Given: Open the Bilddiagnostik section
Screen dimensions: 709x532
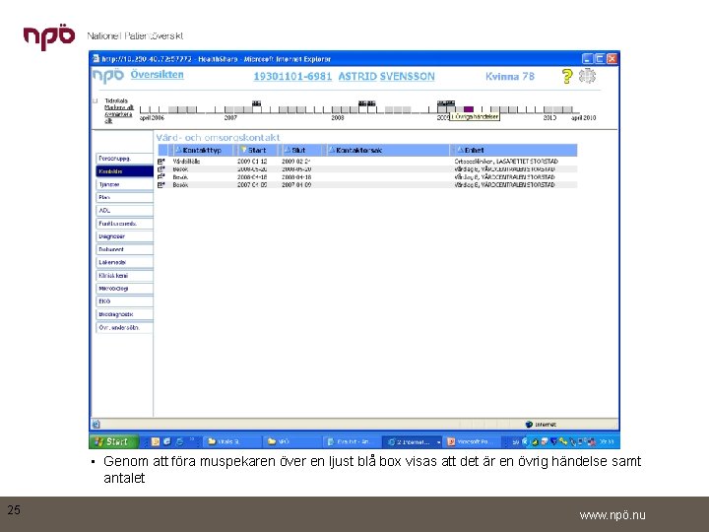Looking at the screenshot, I should tap(124, 314).
